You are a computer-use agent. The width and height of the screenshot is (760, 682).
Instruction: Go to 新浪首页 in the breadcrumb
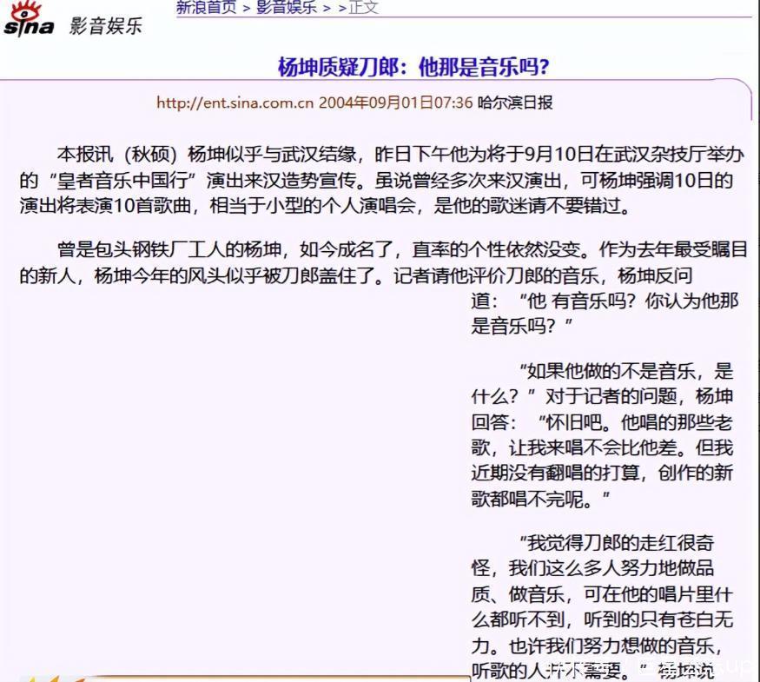point(206,7)
